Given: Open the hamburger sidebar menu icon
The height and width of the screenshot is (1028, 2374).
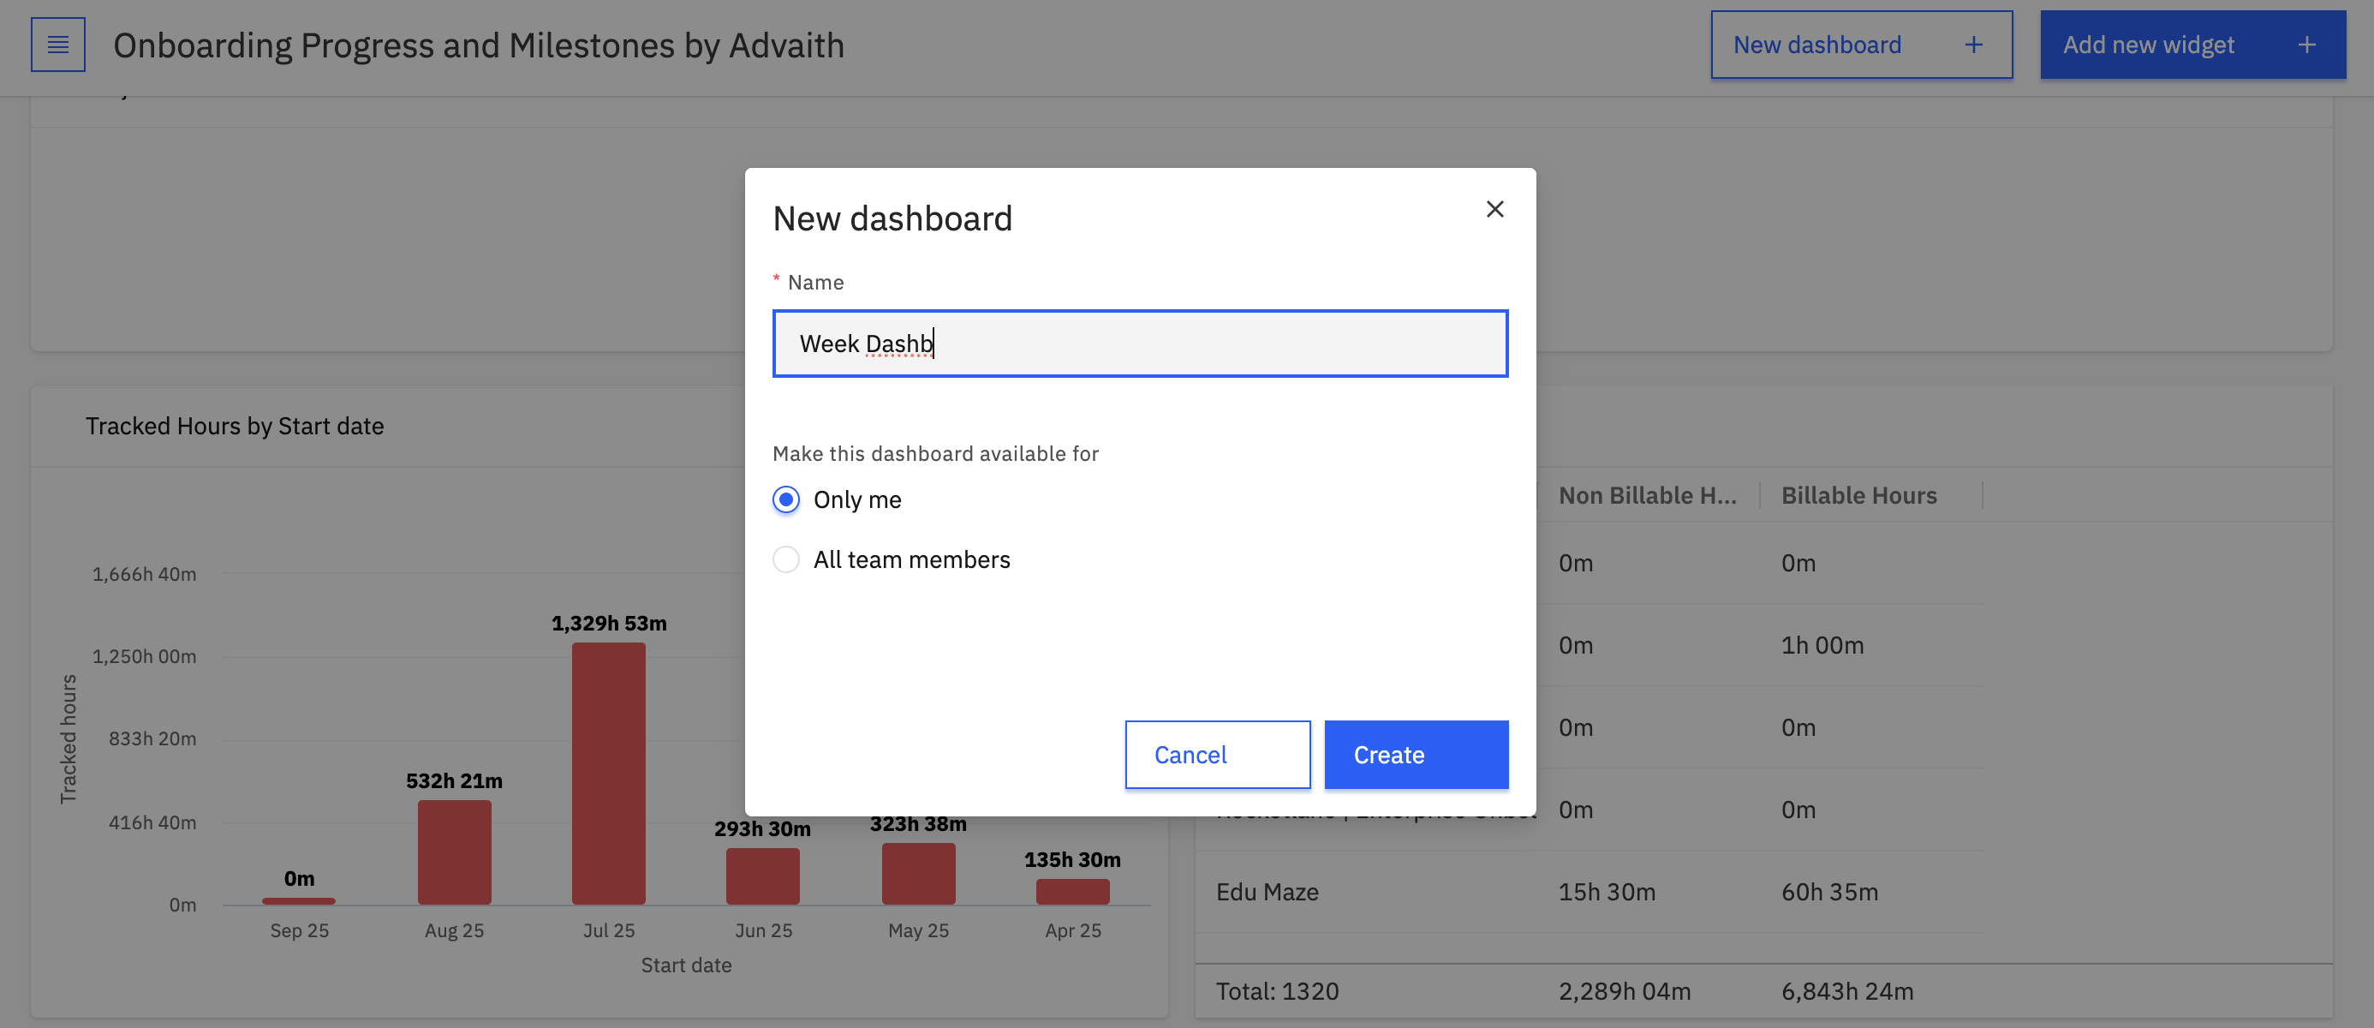Looking at the screenshot, I should 58,45.
